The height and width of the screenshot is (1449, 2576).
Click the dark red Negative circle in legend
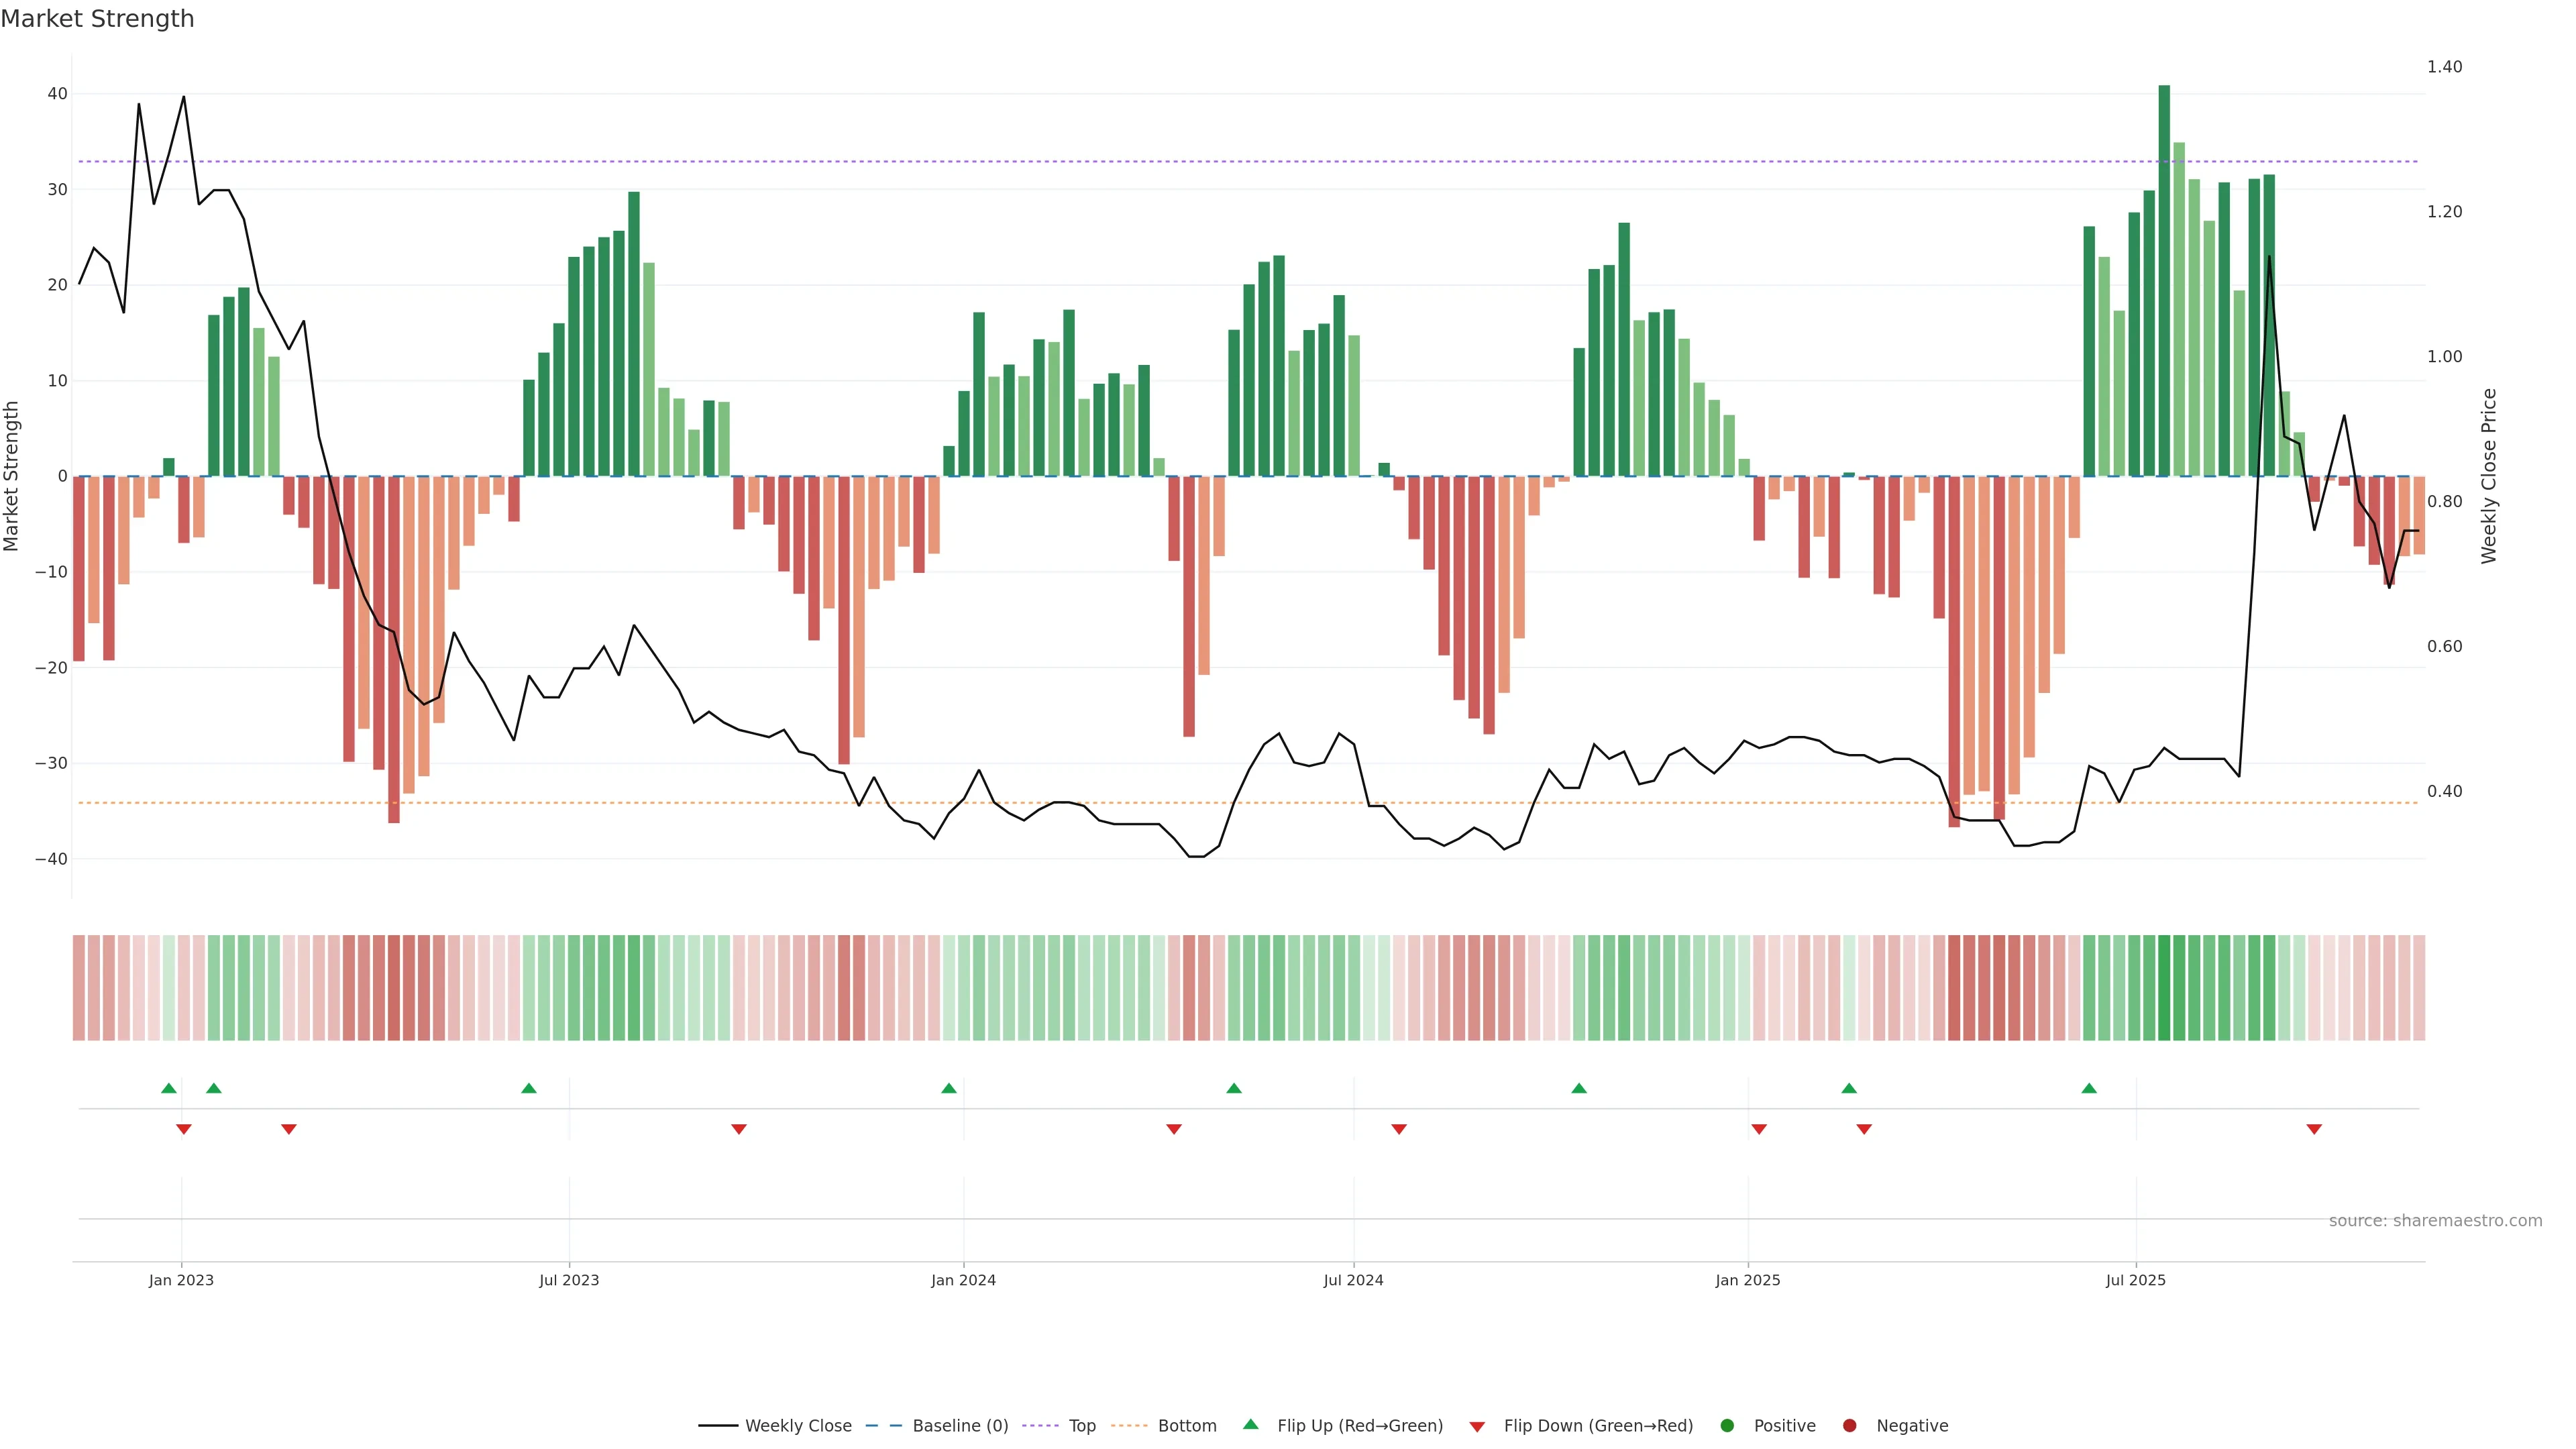[x=1849, y=1426]
